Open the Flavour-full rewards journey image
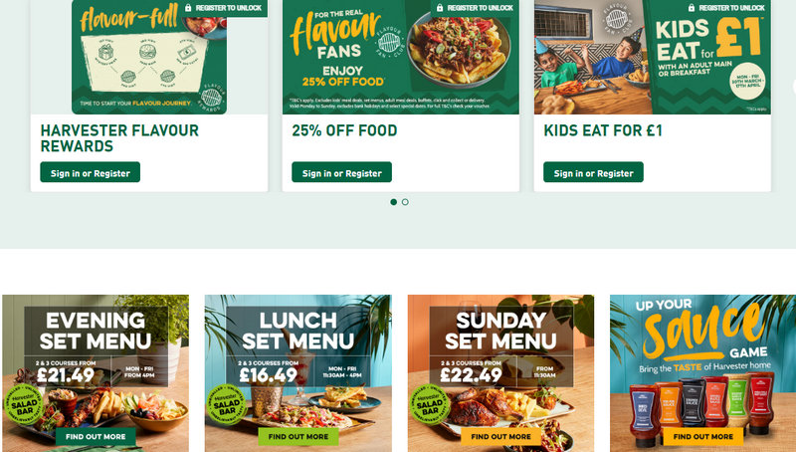 coord(149,57)
